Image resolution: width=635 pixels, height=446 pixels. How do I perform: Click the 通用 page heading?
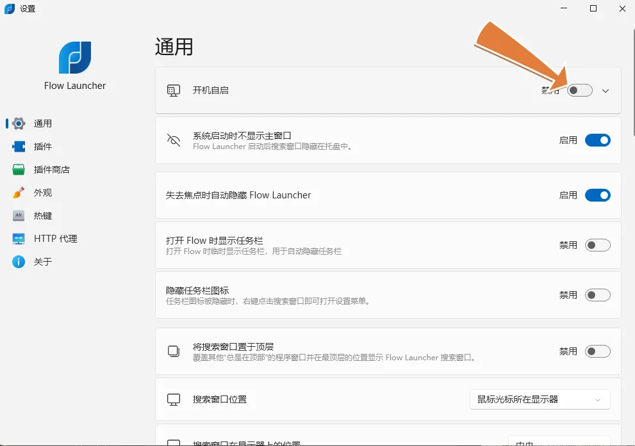tap(174, 47)
